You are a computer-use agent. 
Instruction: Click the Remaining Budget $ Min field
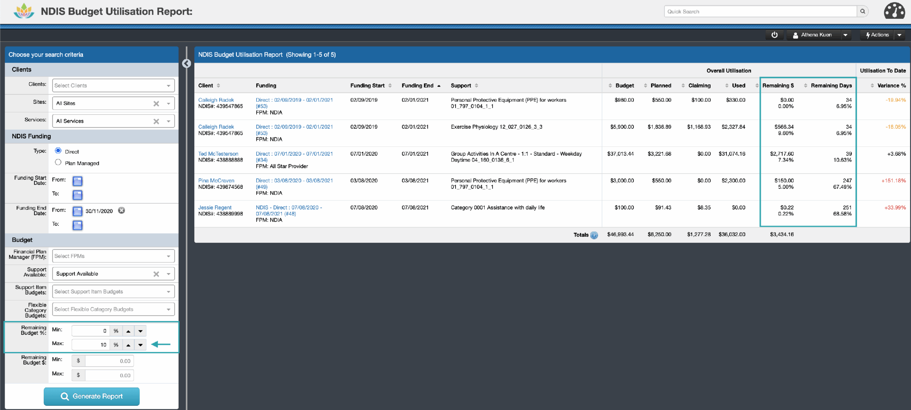(109, 361)
